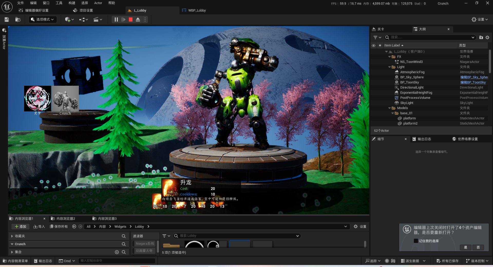Click the 添加 button in content browser
Viewport: 493px width, 267px height.
(20, 227)
